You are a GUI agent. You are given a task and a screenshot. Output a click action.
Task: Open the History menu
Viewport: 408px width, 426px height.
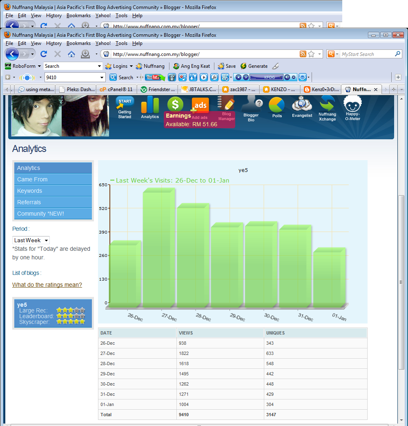coord(54,43)
